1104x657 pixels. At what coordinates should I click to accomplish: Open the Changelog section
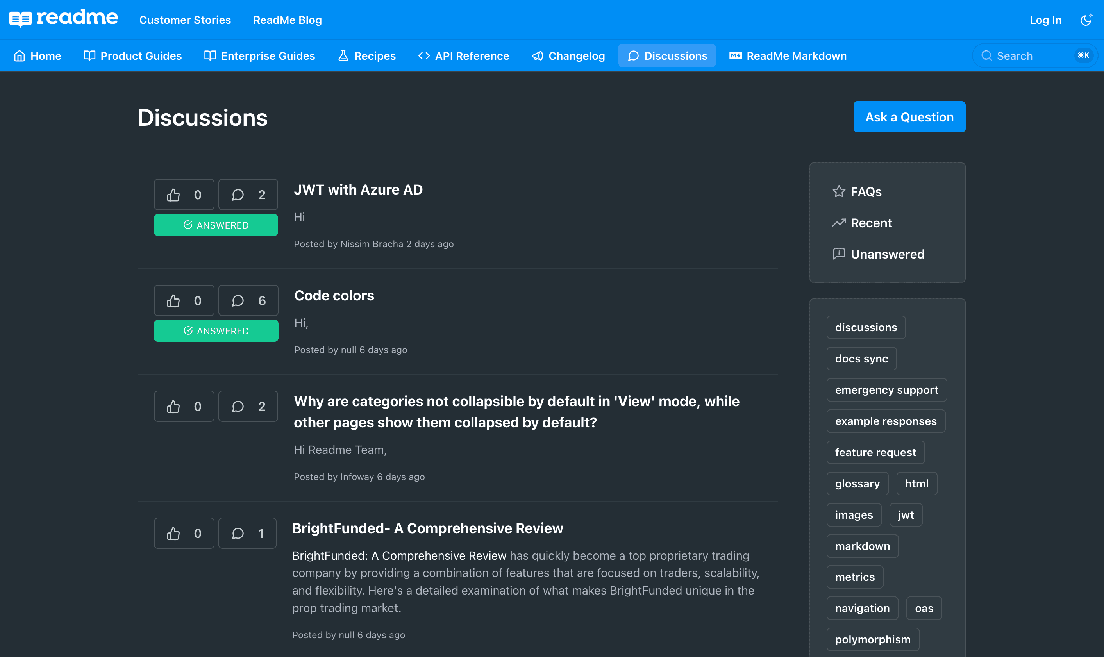click(x=568, y=56)
